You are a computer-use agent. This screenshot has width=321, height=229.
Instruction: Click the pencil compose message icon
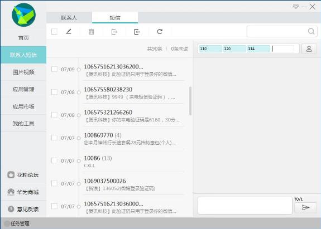pos(69,31)
